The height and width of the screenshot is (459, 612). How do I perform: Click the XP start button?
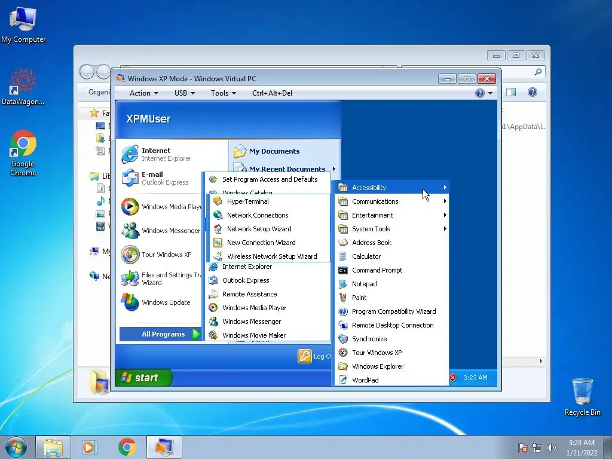143,378
